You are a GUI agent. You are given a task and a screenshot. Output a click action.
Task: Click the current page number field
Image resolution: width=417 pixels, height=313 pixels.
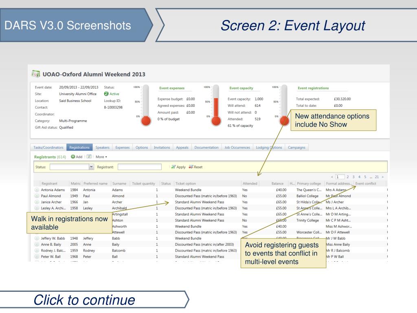340,177
